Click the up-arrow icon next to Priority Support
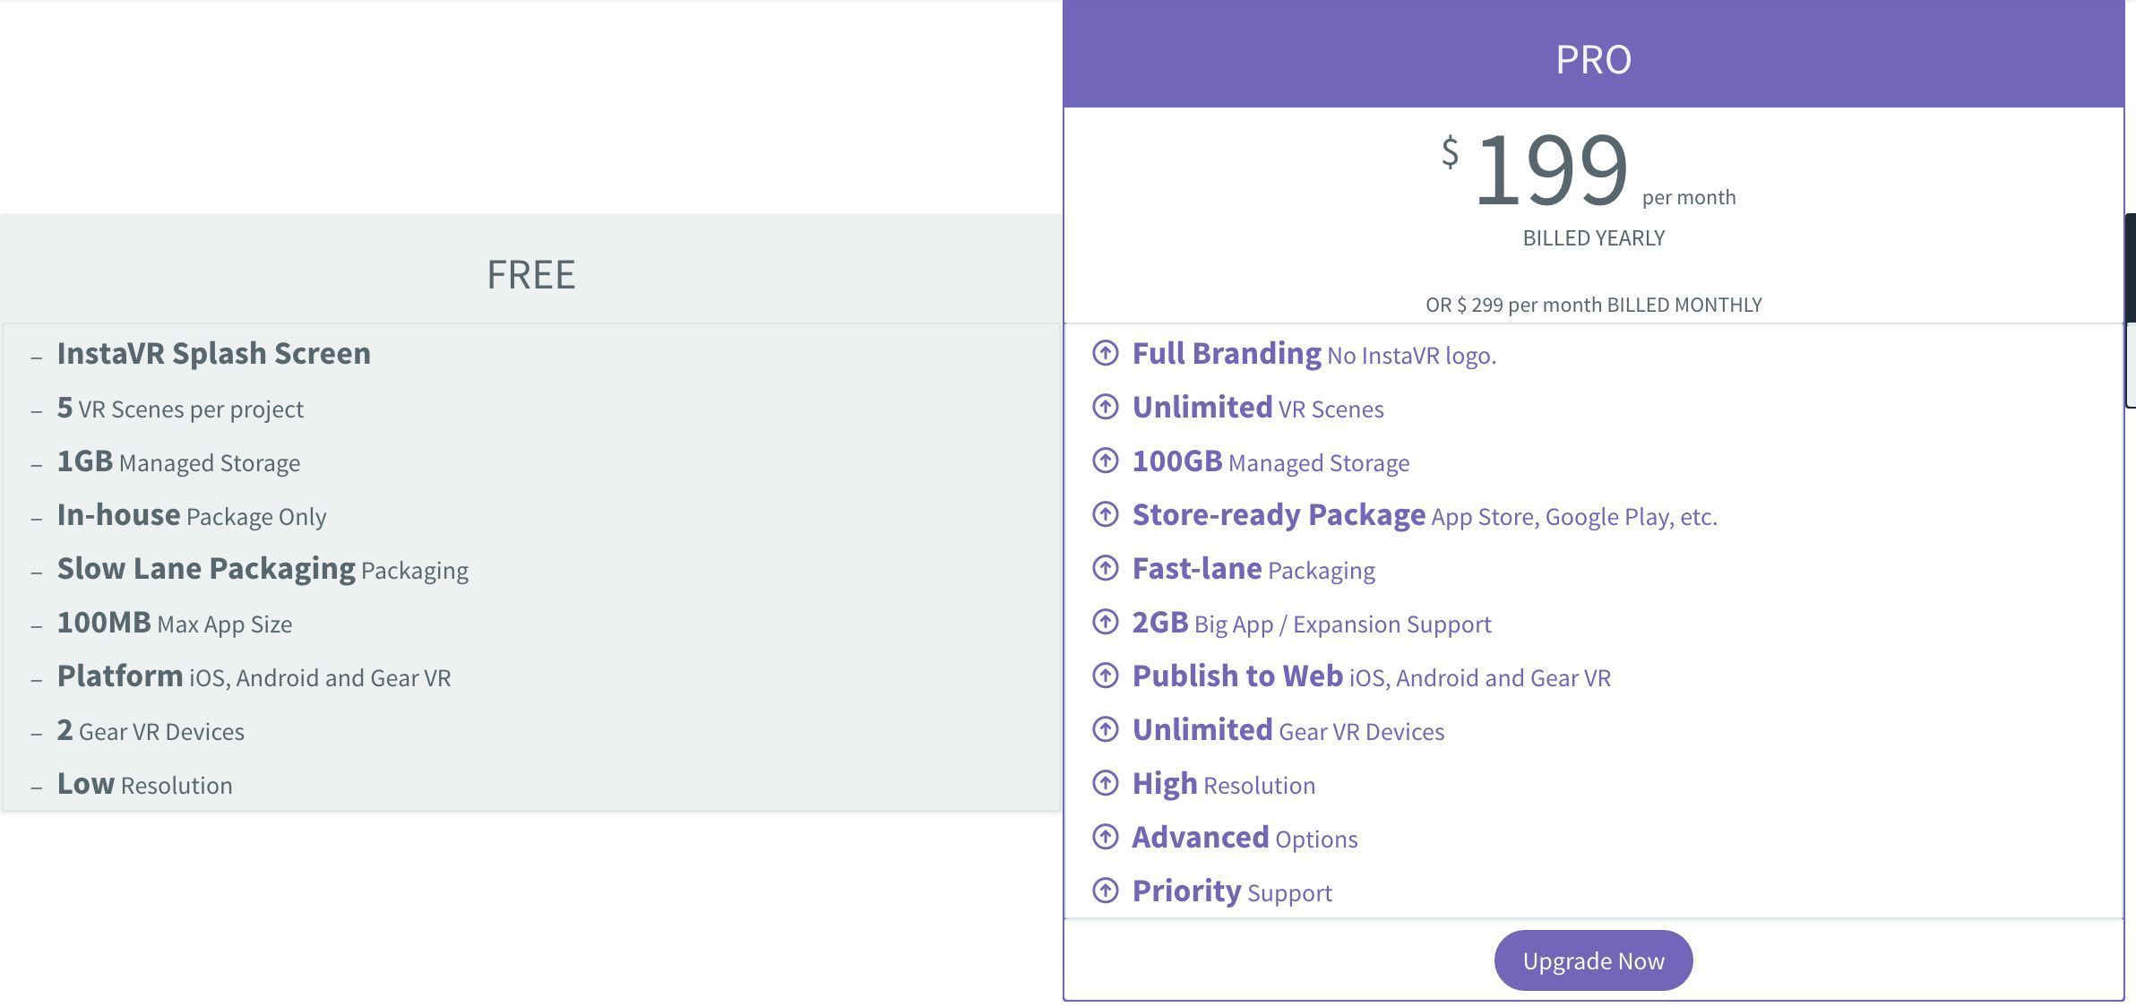This screenshot has width=2136, height=1007. pyautogui.click(x=1106, y=891)
